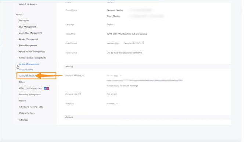Expand Phone System Management
This screenshot has height=142, width=246.
click(32, 52)
